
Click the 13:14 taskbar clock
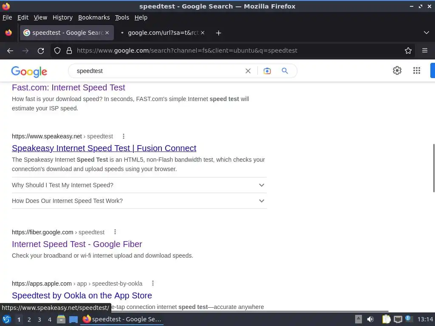(x=425, y=319)
